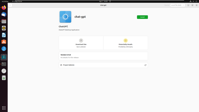Open the Project Website link row
The width and height of the screenshot is (199, 112).
103,65
